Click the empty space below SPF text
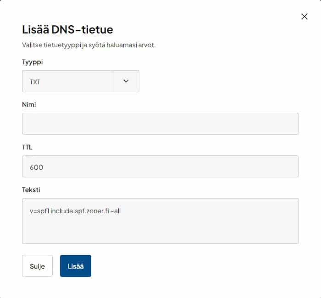 click(160, 232)
